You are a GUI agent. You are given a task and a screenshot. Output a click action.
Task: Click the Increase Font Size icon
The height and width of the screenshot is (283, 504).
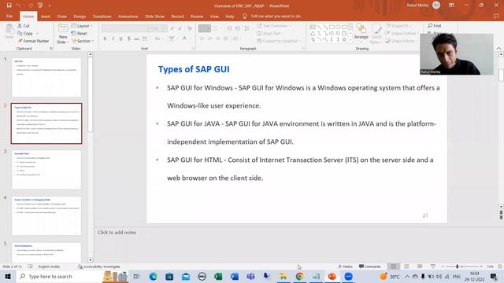coord(172,28)
